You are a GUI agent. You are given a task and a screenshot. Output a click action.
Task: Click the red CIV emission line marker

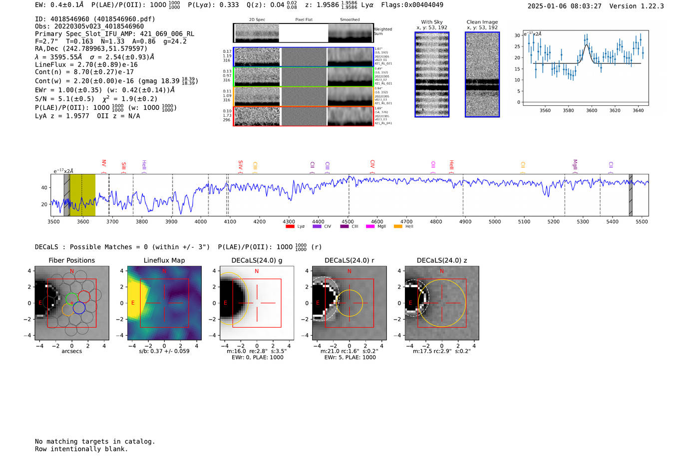tap(372, 167)
